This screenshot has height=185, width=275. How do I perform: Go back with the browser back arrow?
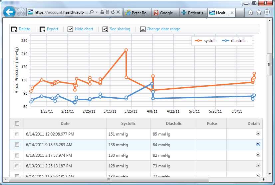pyautogui.click(x=9, y=12)
